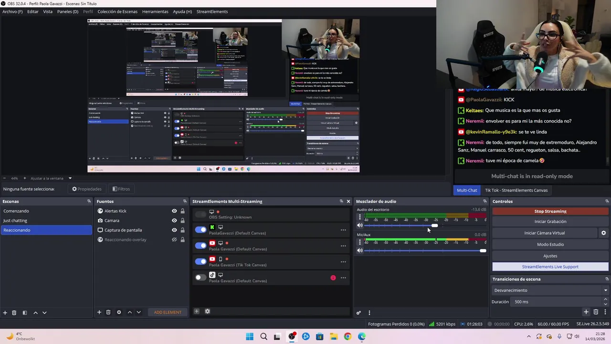Enable the TikTok Default Canvas output switch
The width and height of the screenshot is (611, 344).
coord(200,278)
